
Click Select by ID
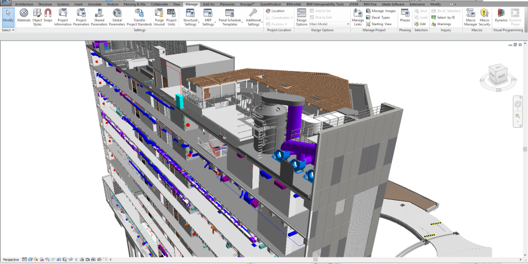coord(445,18)
